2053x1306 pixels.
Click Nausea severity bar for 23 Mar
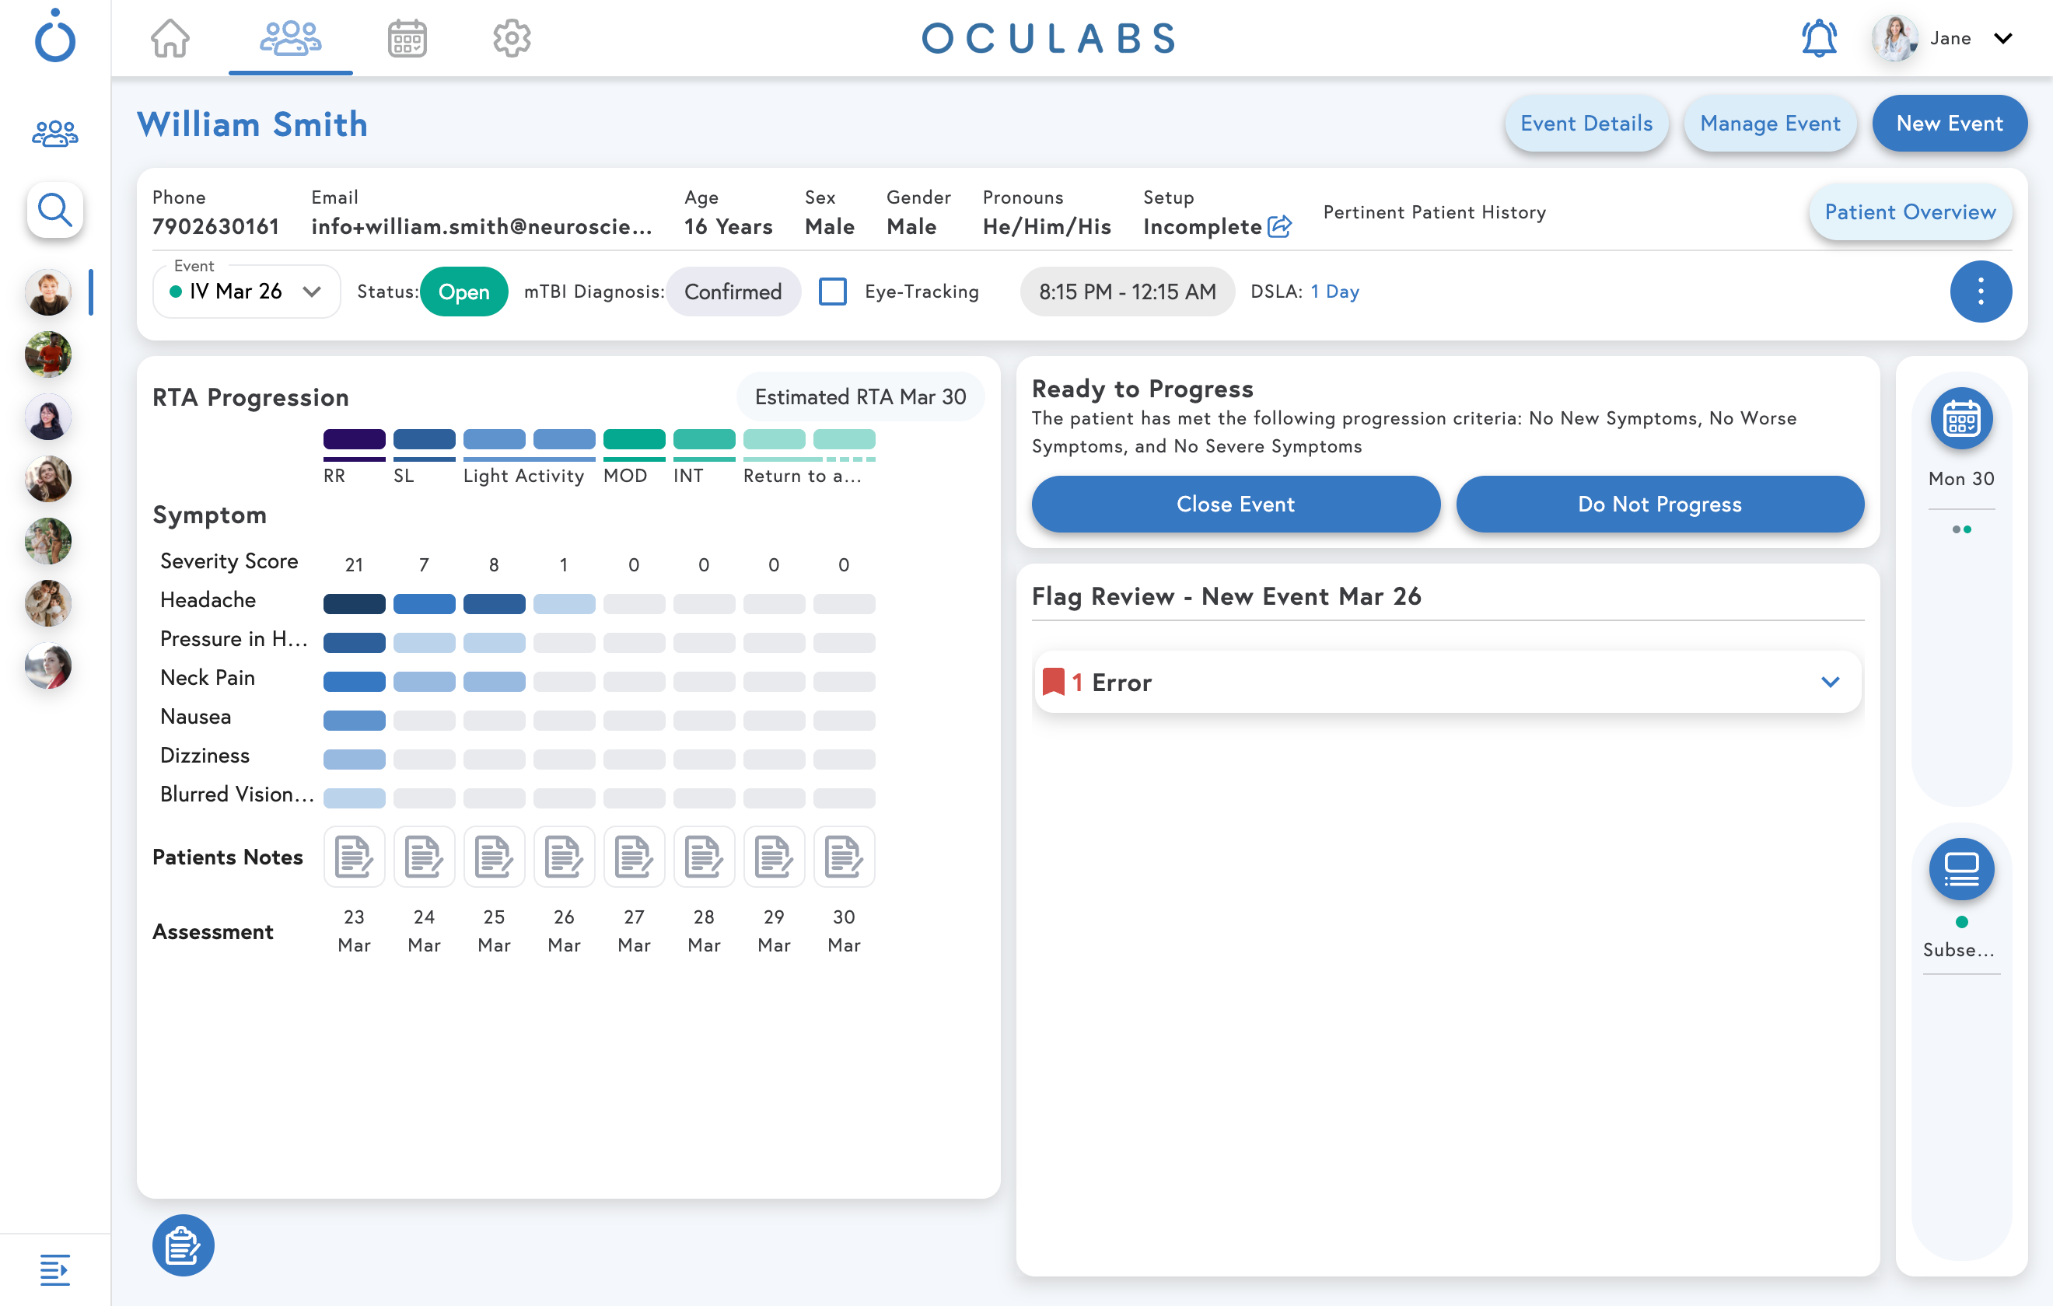point(354,721)
